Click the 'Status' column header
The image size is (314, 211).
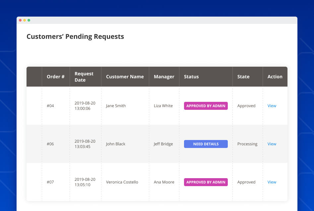[x=191, y=76]
